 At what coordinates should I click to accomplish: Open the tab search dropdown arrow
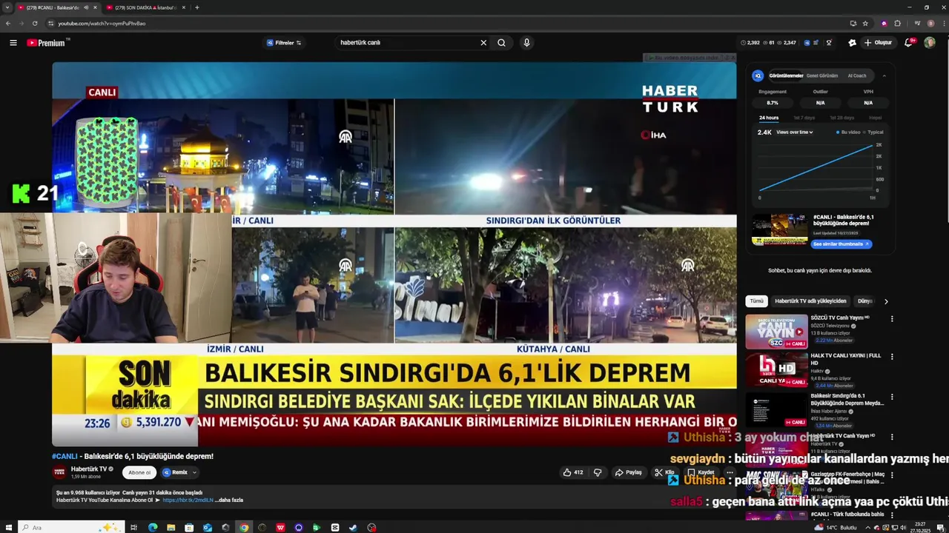click(x=7, y=7)
